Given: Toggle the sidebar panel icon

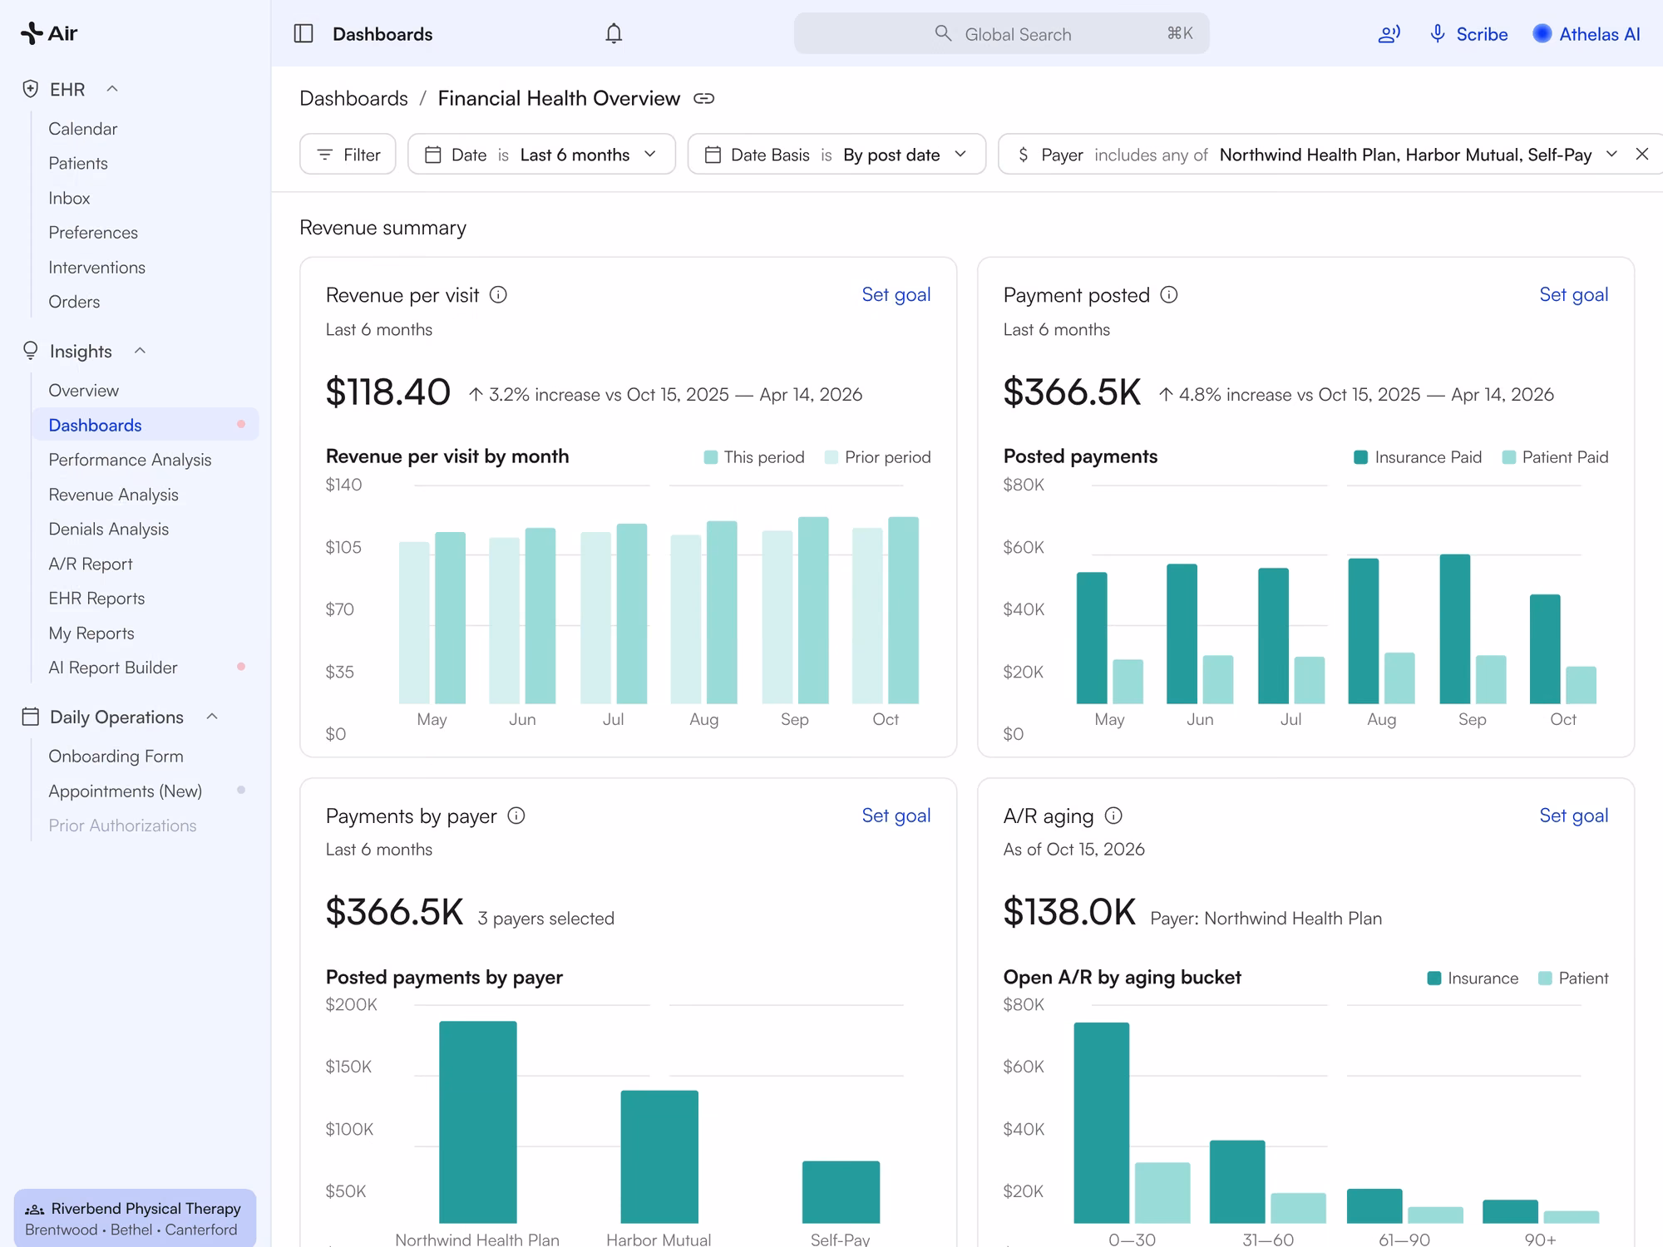Looking at the screenshot, I should tap(303, 34).
